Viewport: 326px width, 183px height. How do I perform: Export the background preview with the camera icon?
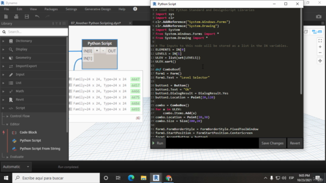[319, 17]
